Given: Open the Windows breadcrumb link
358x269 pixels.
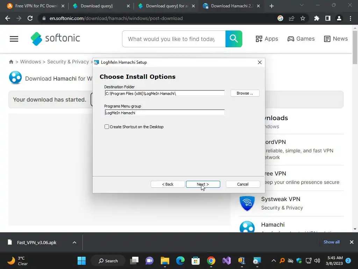Looking at the screenshot, I should point(31,62).
